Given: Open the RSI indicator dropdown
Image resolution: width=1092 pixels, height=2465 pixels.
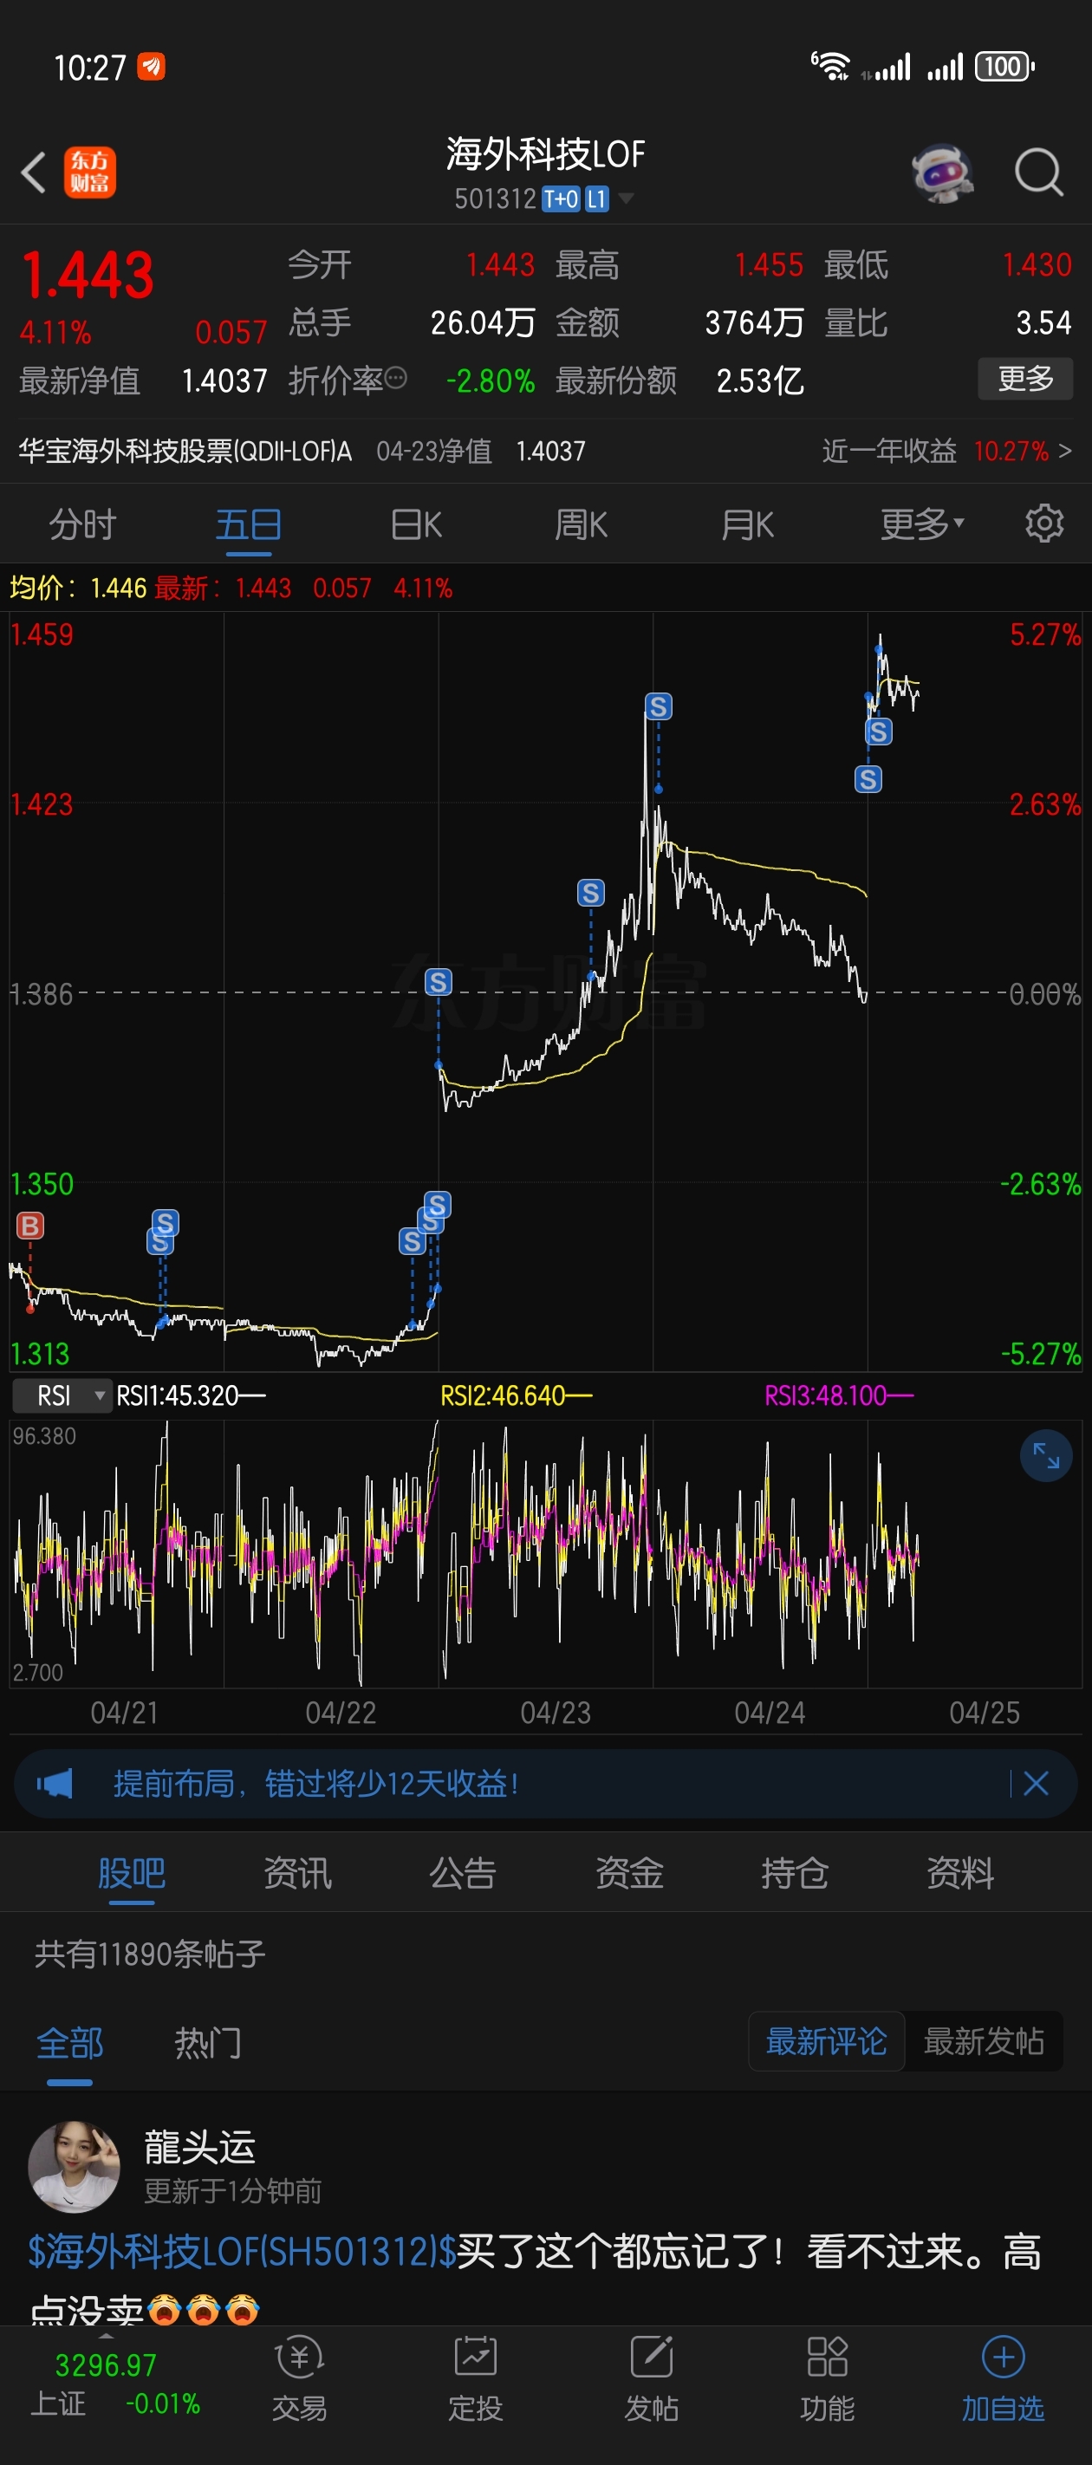Looking at the screenshot, I should click(61, 1396).
